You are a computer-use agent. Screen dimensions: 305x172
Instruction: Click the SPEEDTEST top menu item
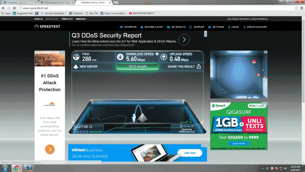pos(52,19)
